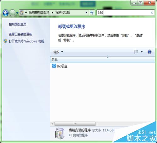157x143 pixels.
Task: Click into the search field containing 360
Action: tap(123, 13)
